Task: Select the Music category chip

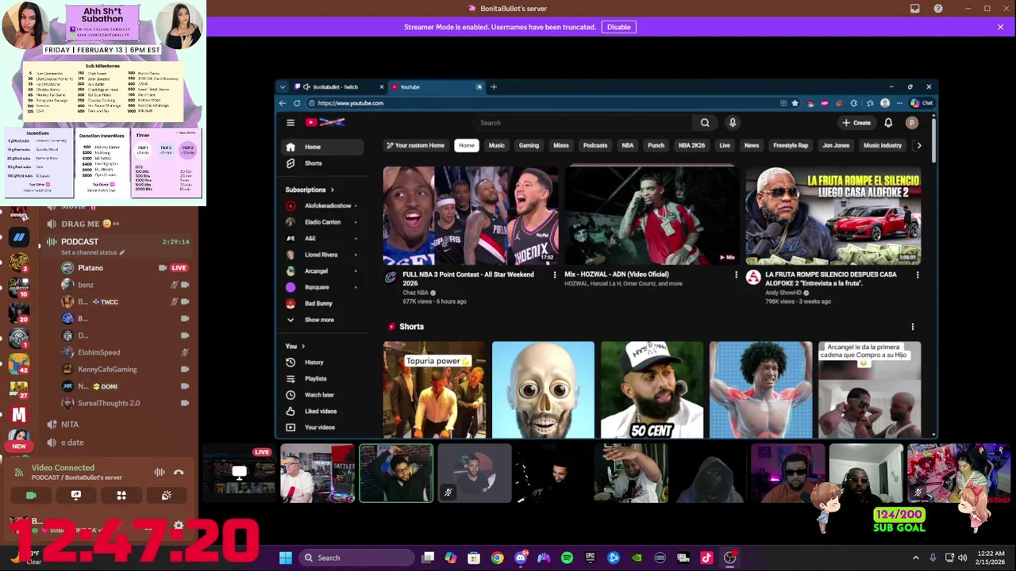Action: [x=497, y=146]
